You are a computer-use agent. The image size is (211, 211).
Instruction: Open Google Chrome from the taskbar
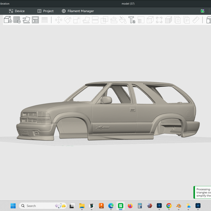(x=169, y=206)
